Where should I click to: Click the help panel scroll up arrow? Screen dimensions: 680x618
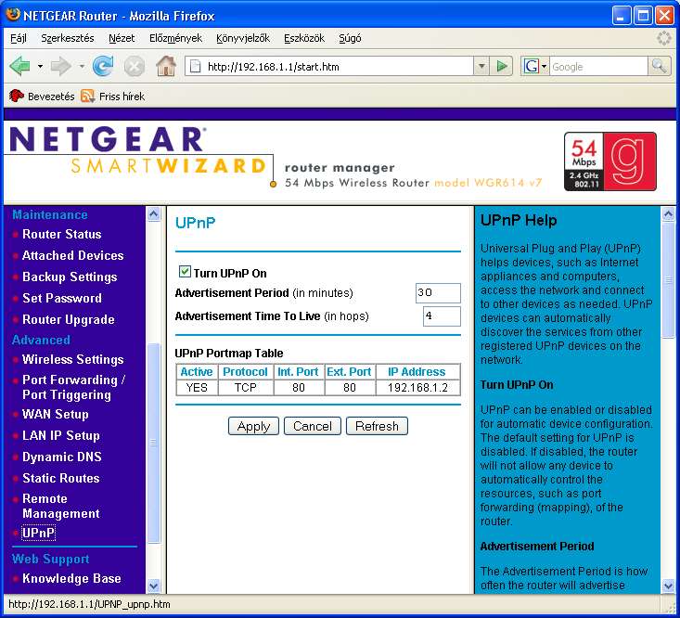pyautogui.click(x=668, y=213)
